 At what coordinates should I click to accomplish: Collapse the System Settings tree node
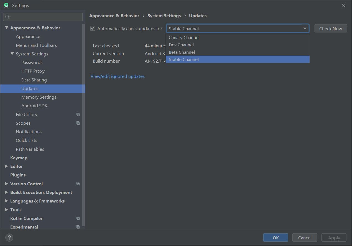click(x=12, y=54)
